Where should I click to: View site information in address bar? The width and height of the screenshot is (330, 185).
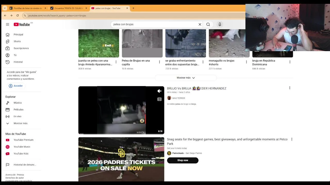pyautogui.click(x=25, y=15)
